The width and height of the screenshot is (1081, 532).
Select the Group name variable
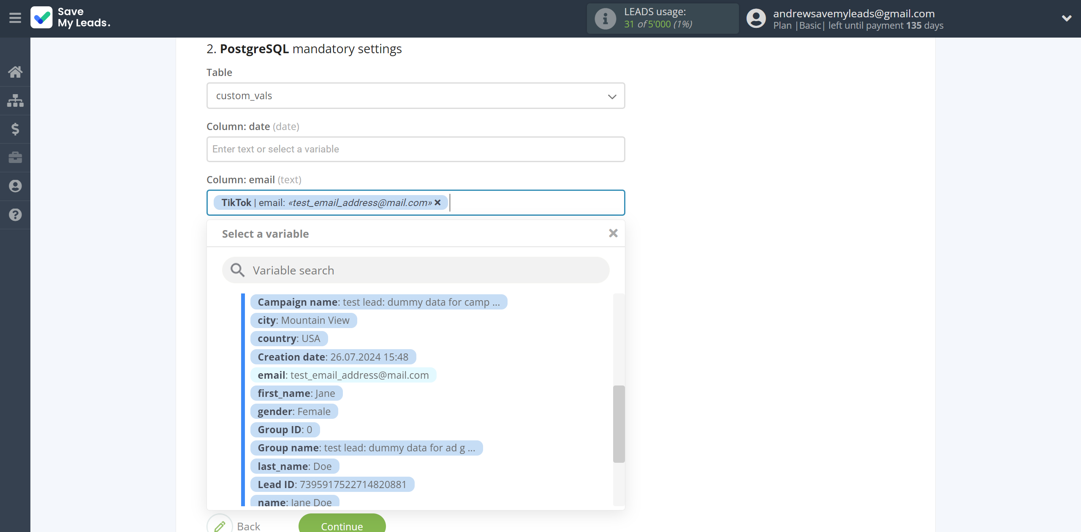tap(367, 448)
